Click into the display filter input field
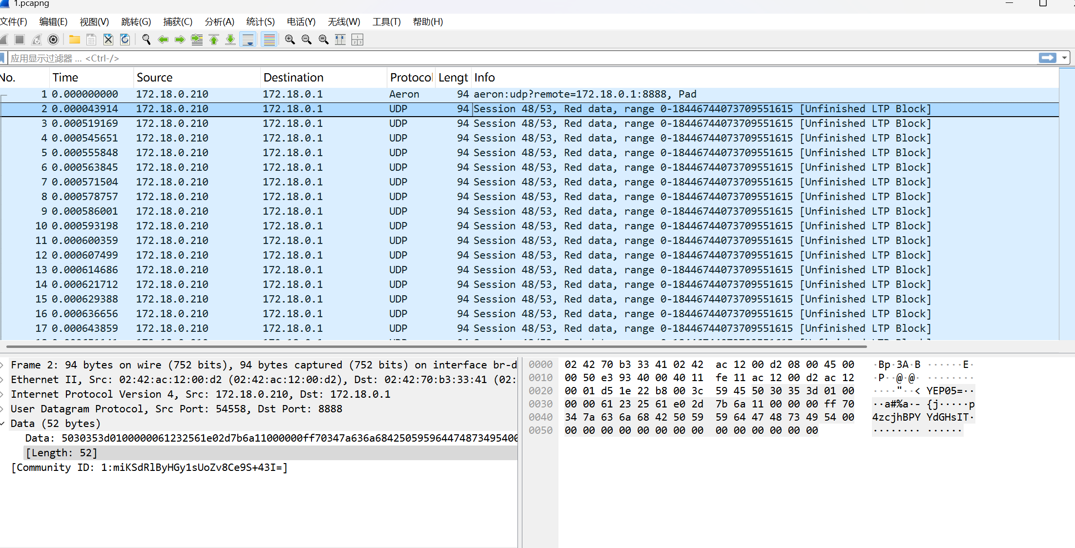The width and height of the screenshot is (1075, 548). click(488, 58)
